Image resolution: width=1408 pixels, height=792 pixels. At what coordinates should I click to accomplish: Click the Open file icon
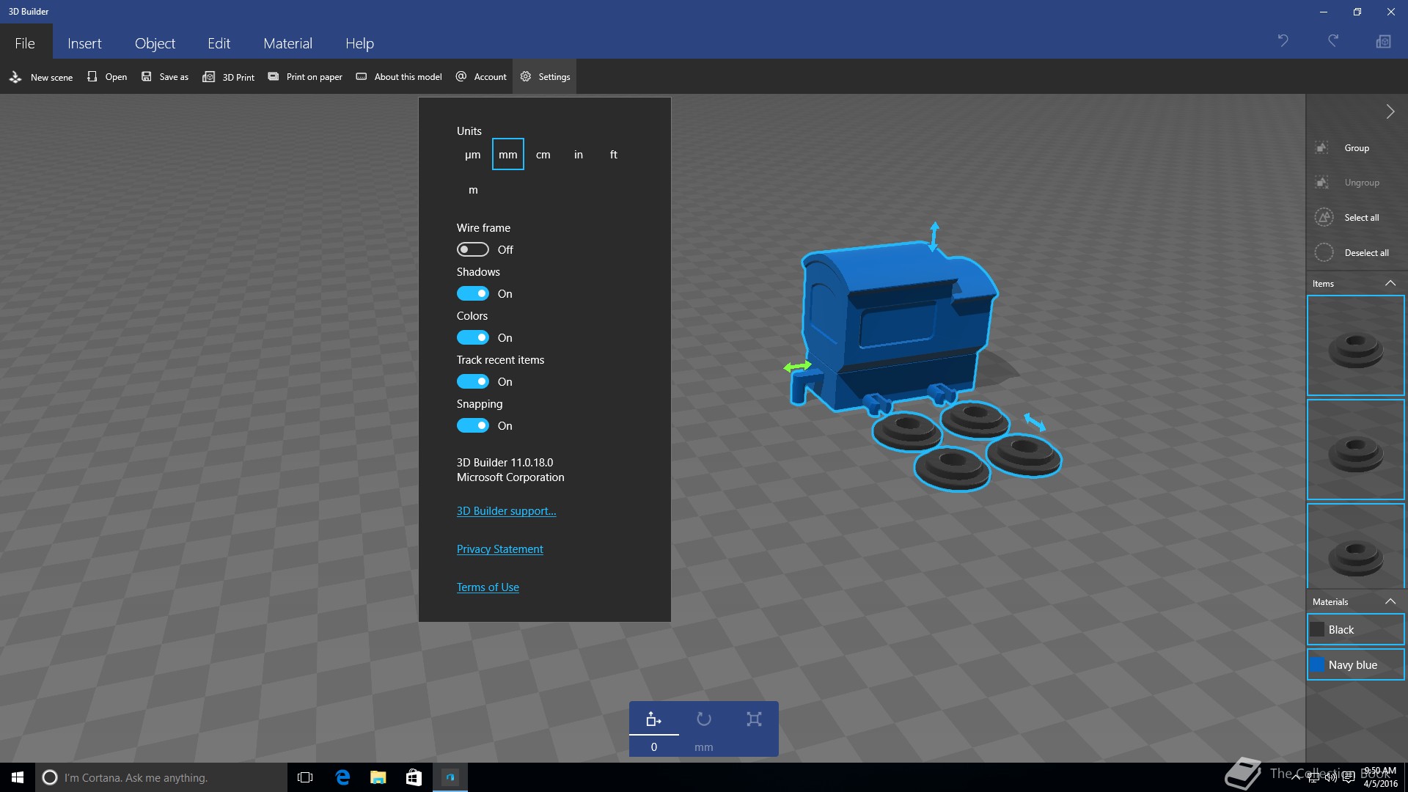(92, 76)
